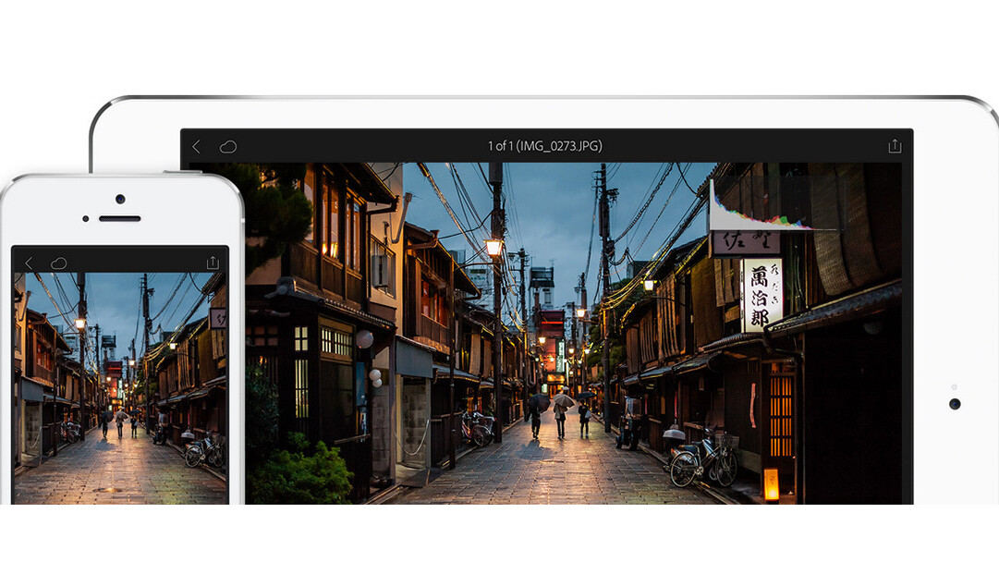Click the iPhone front camera lens
The height and width of the screenshot is (562, 999).
coord(120,199)
